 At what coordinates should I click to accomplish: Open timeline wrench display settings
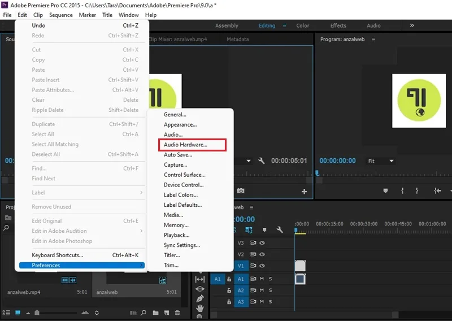280,229
